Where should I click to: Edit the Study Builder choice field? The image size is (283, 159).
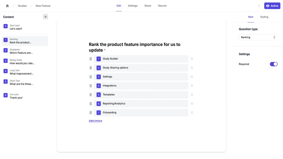point(141,59)
